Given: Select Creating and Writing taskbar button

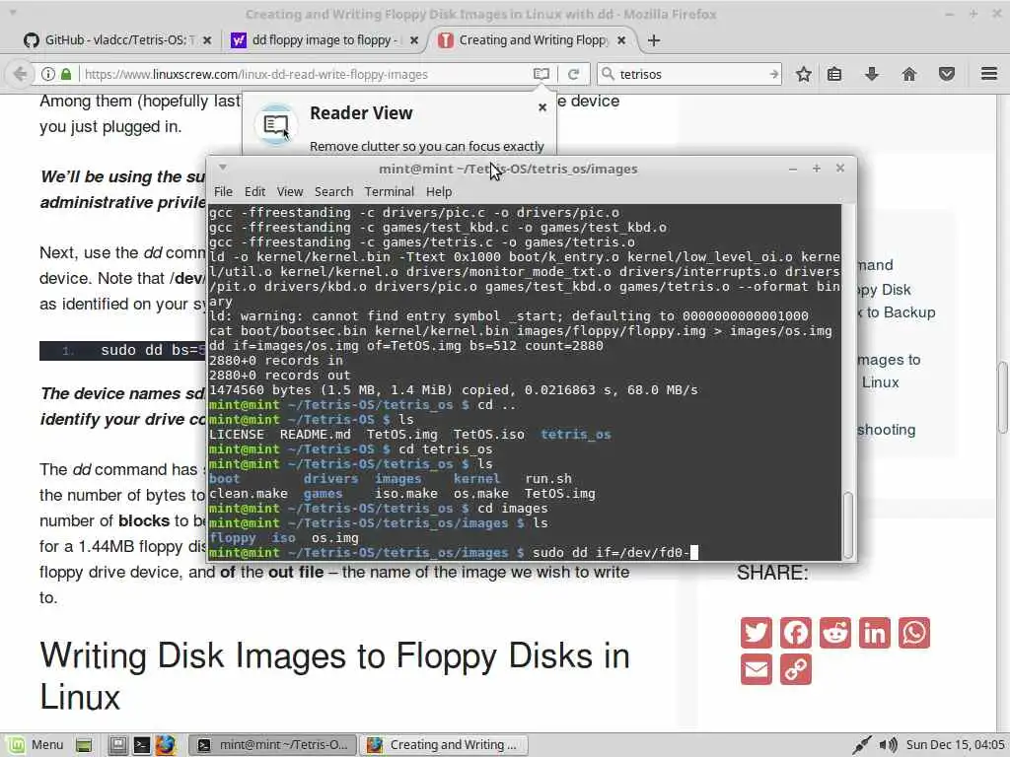Looking at the screenshot, I should point(443,745).
